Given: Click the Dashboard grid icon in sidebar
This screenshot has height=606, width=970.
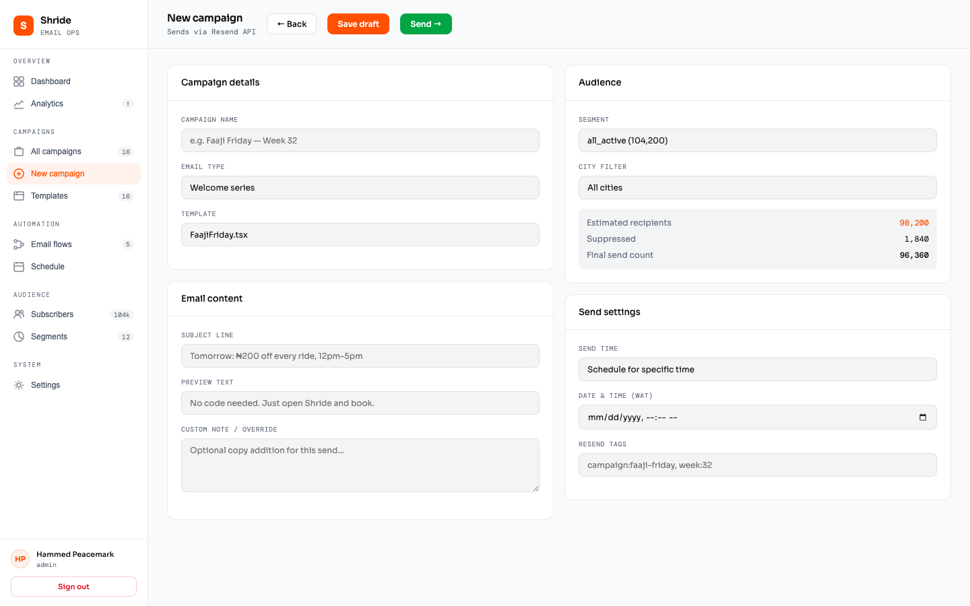Looking at the screenshot, I should click(19, 81).
